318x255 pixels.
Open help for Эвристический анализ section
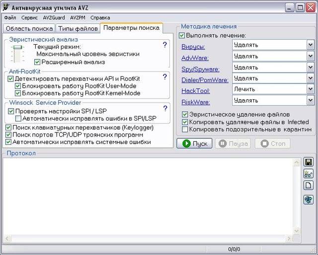coord(164,45)
